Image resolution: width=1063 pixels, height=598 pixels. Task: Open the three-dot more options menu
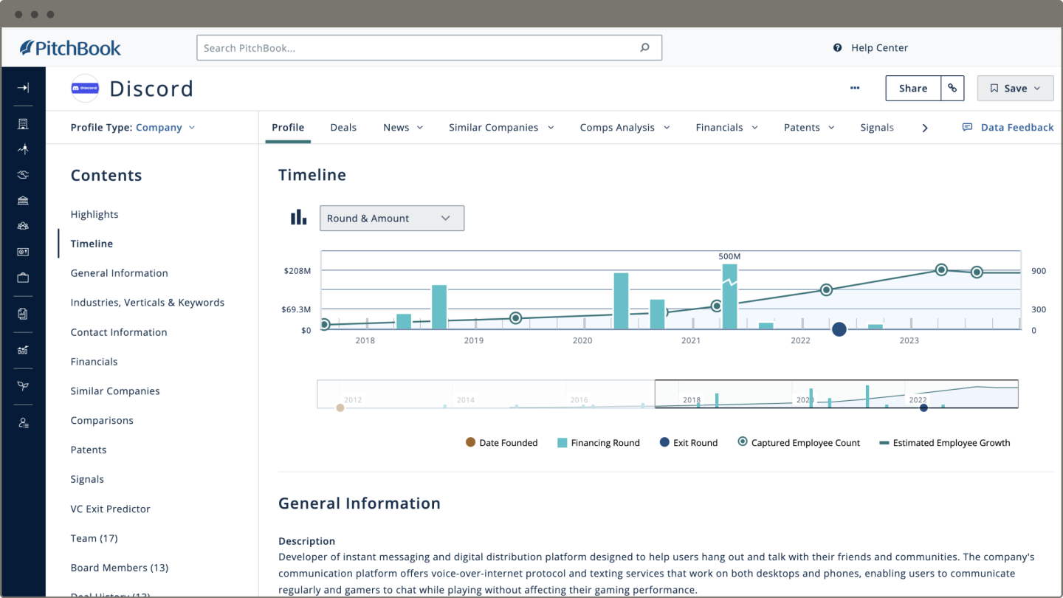click(855, 88)
